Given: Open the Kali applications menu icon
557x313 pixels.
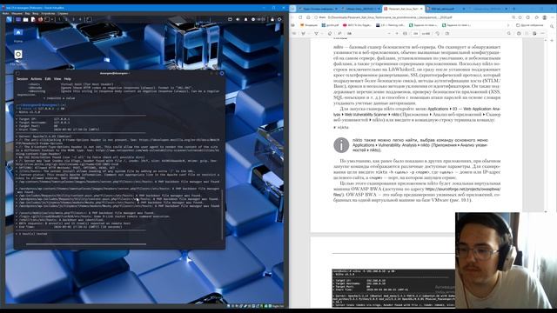Looking at the screenshot, I should click(x=9, y=19).
